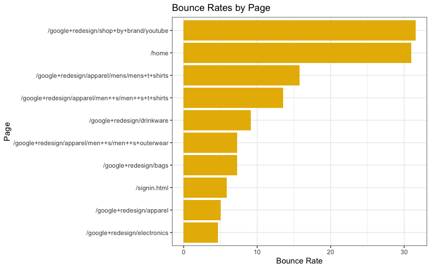Click the "Bounce Rate" x-axis title

click(299, 261)
